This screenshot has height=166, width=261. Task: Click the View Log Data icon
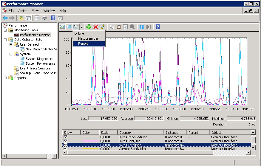69,27
